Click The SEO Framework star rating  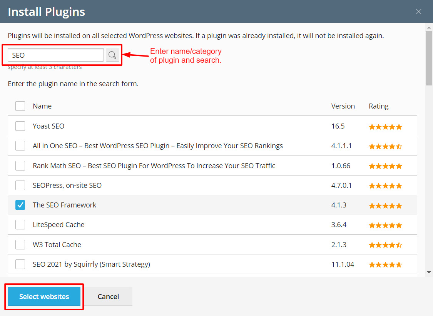pos(385,206)
